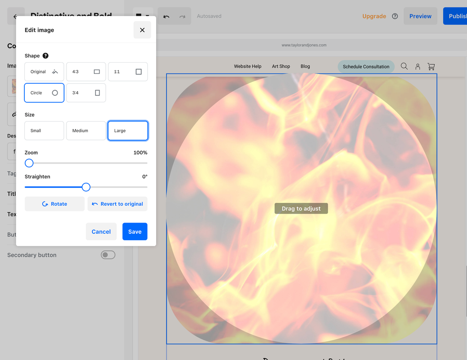Open the Art Shop menu item
Image resolution: width=467 pixels, height=360 pixels.
pyautogui.click(x=281, y=66)
